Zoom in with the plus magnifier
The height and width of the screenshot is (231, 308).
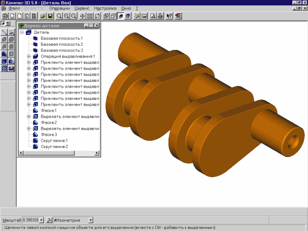67,16
